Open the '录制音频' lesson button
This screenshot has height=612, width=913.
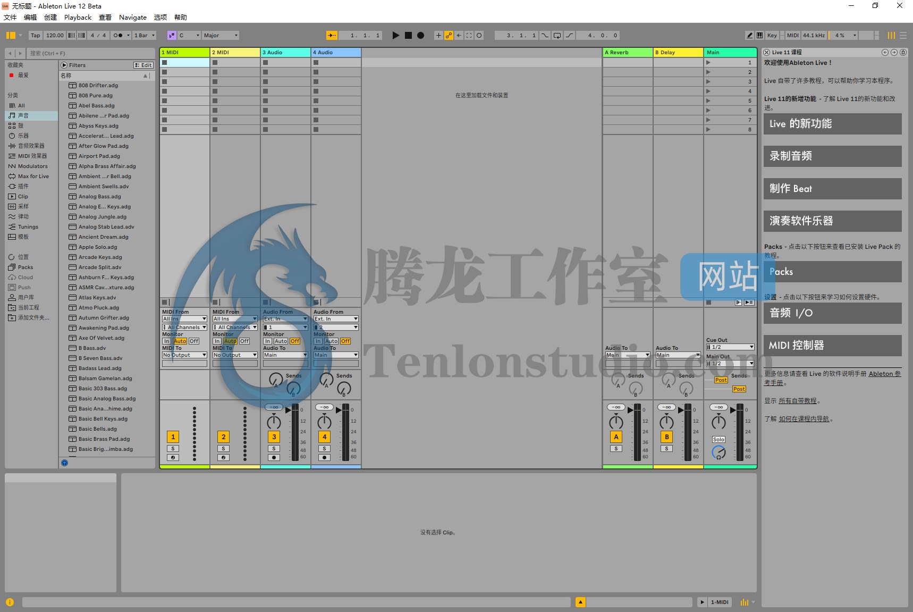(832, 156)
